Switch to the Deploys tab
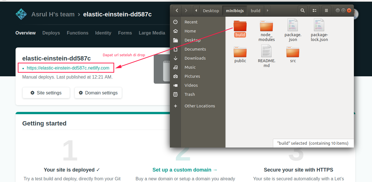The height and width of the screenshot is (182, 372). pos(51,33)
